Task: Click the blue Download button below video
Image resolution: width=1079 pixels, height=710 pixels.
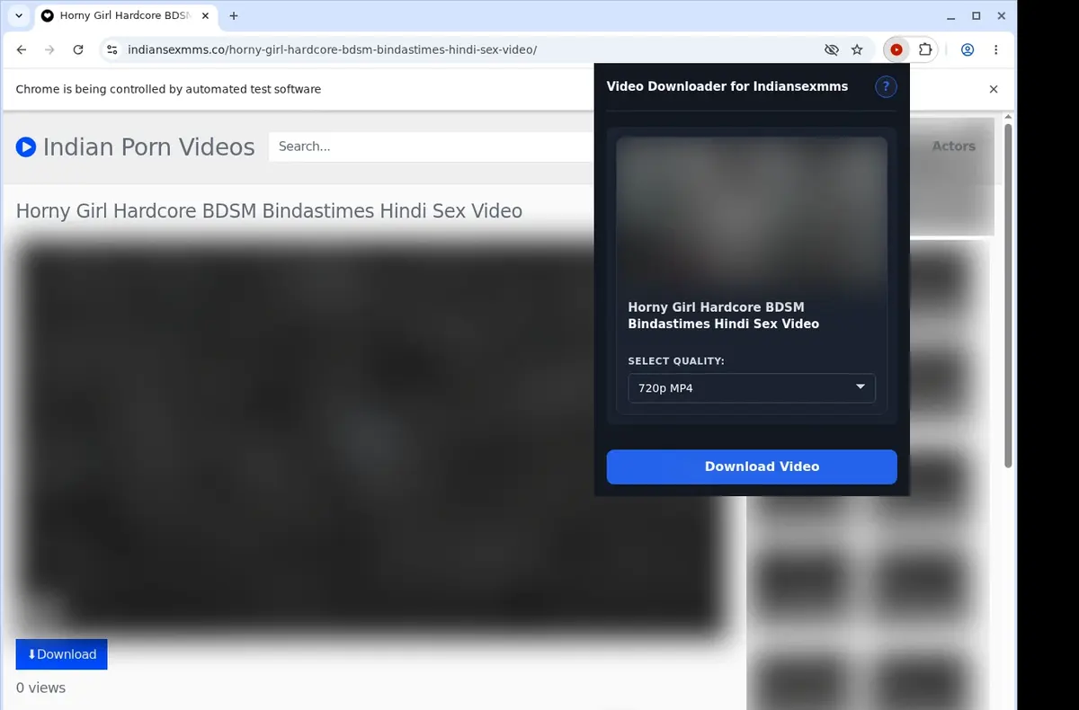Action: tap(61, 654)
